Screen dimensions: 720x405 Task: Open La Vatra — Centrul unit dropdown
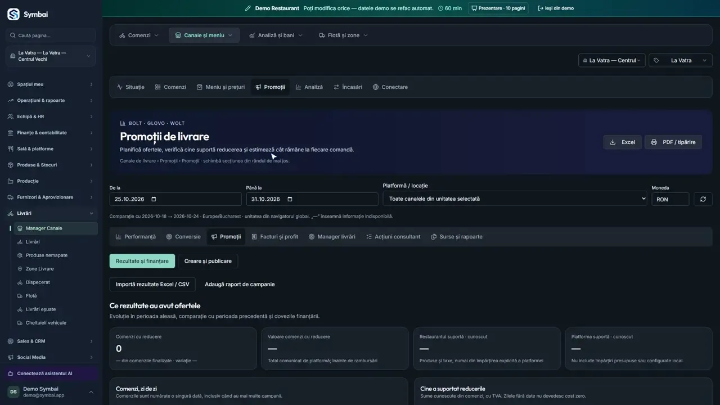[611, 60]
